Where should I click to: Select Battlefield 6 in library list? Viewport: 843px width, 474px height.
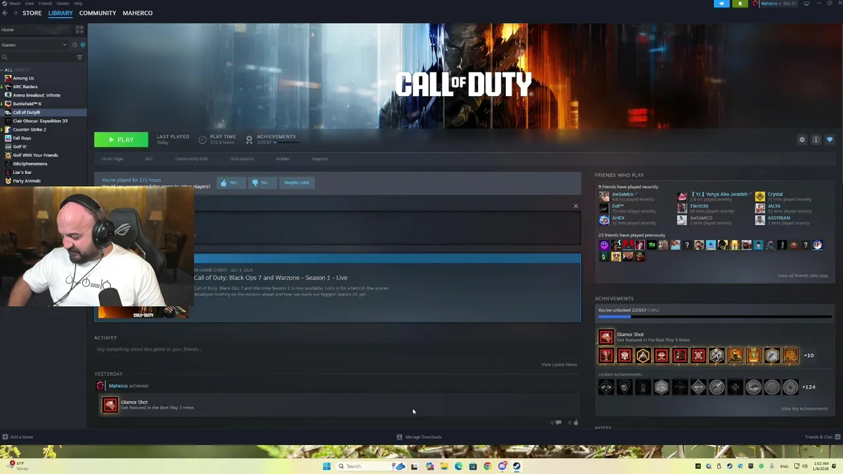click(27, 104)
